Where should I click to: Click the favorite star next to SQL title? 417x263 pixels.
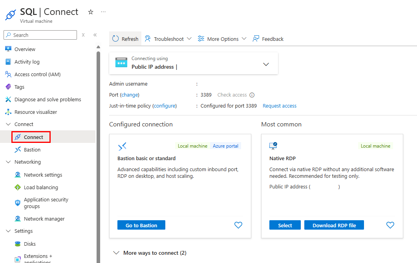pyautogui.click(x=91, y=12)
